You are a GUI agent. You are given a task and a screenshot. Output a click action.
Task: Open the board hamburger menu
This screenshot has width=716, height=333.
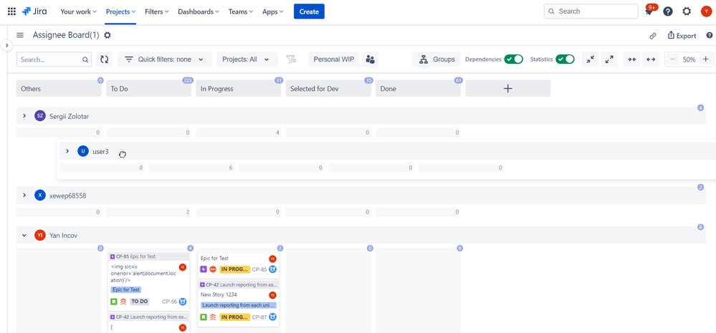[20, 36]
